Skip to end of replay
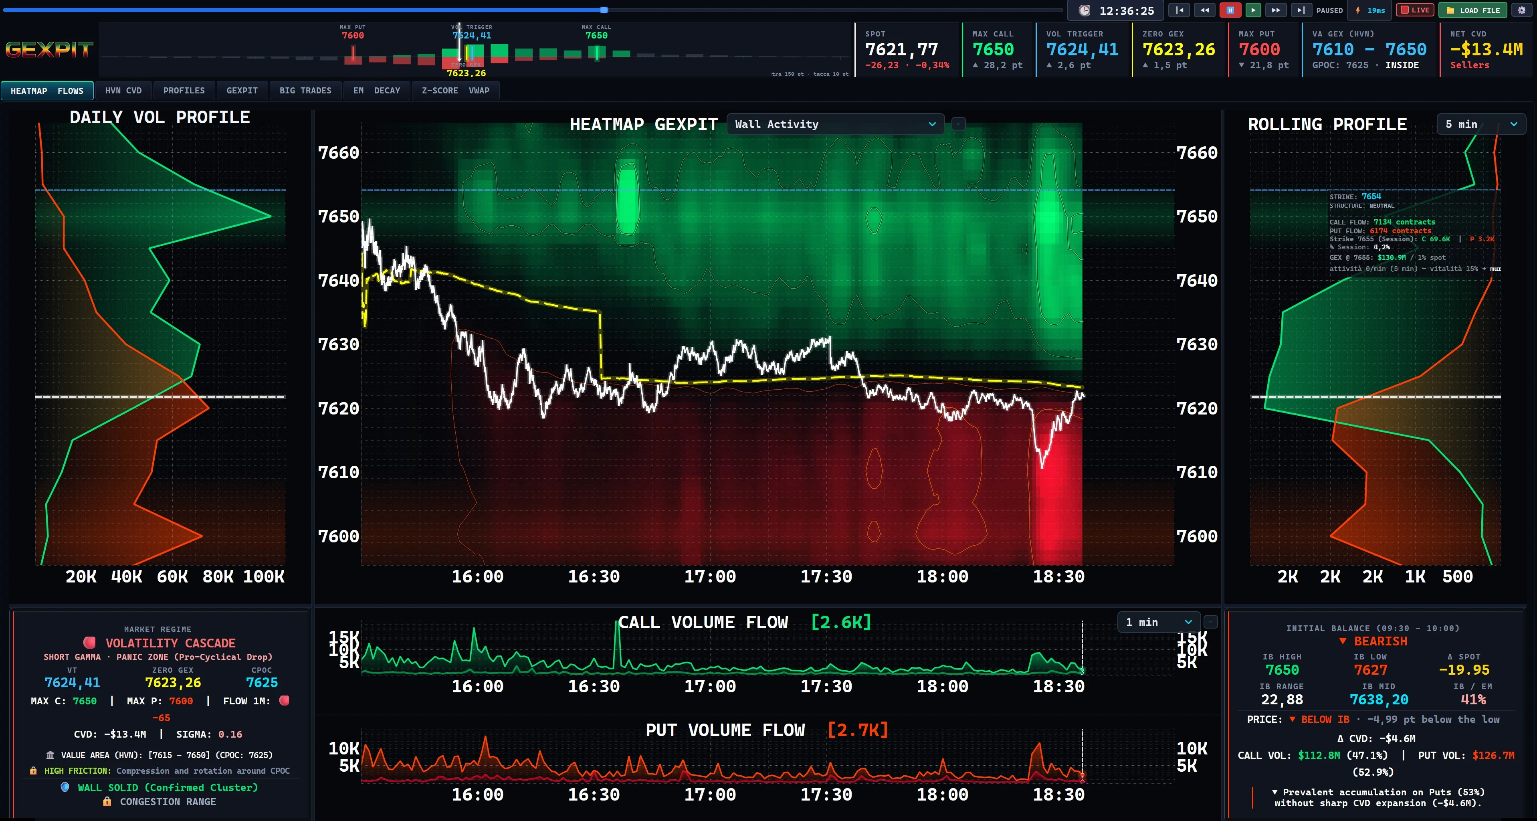 (1301, 10)
